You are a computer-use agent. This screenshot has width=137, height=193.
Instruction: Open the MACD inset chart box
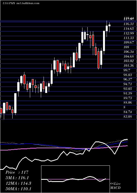tap(75, 179)
